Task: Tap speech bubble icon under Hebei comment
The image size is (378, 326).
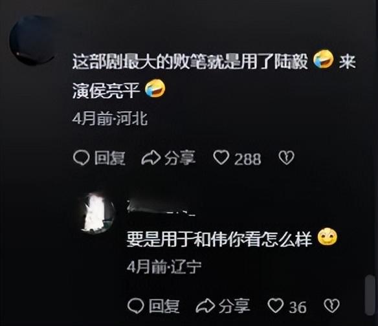Action: (x=82, y=158)
